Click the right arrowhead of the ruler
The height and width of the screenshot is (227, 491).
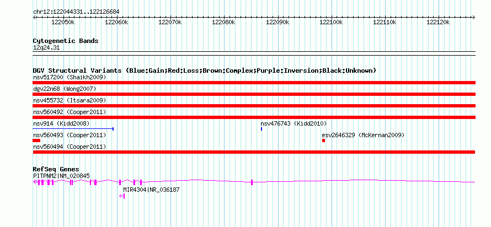click(x=473, y=17)
